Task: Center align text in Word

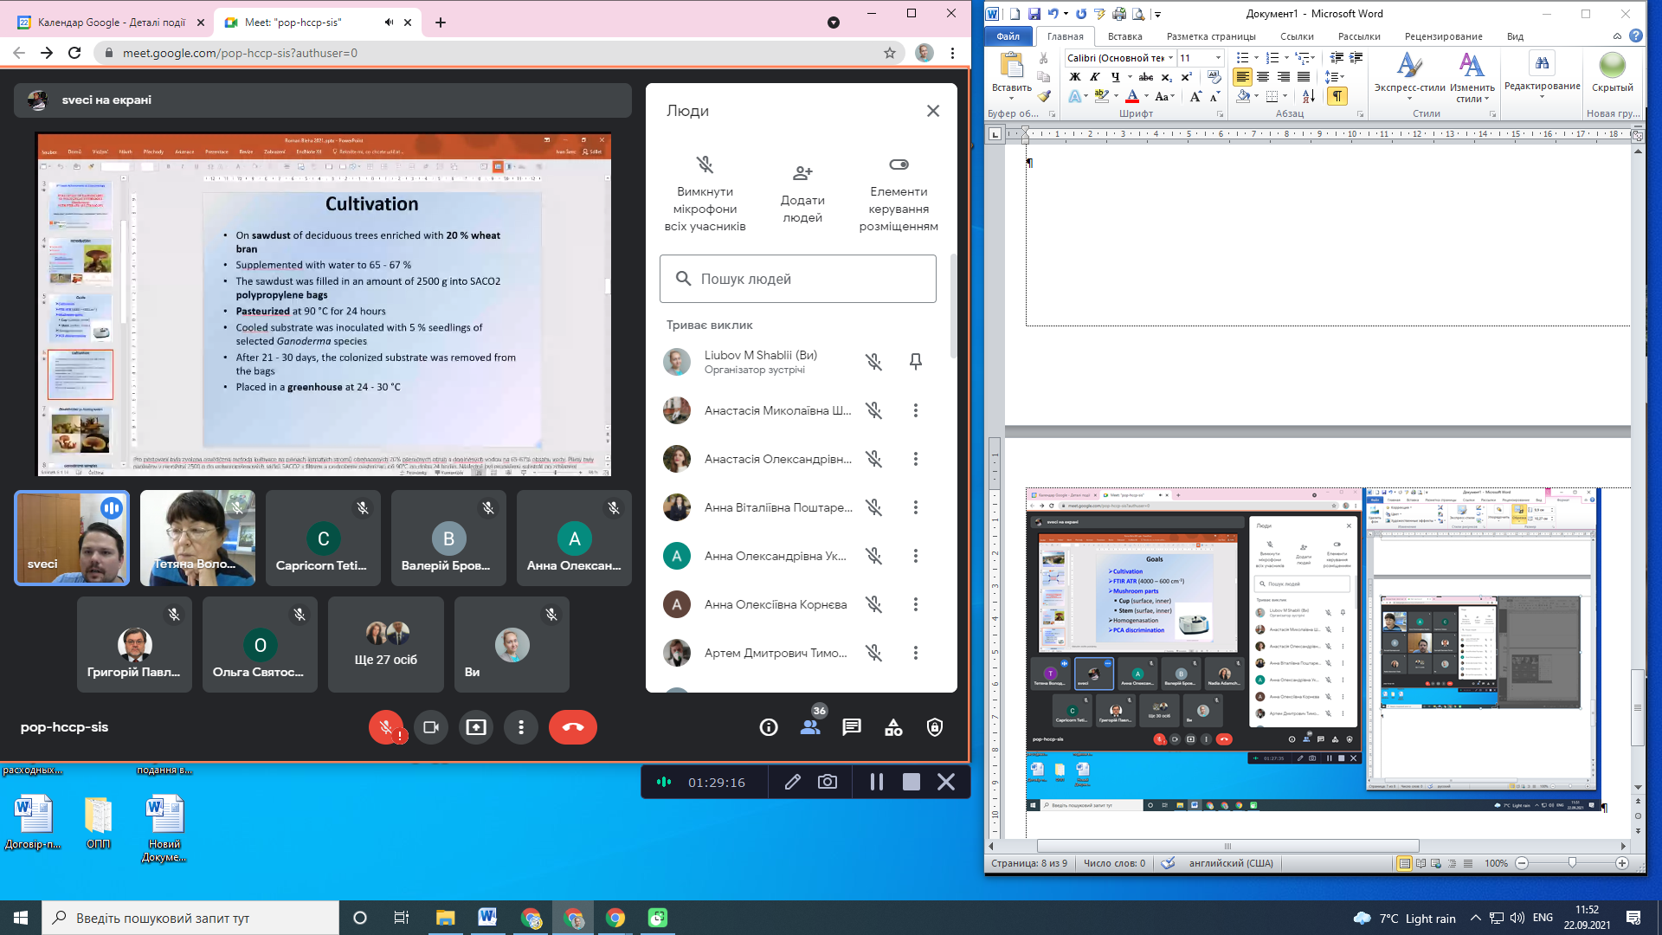Action: point(1263,77)
